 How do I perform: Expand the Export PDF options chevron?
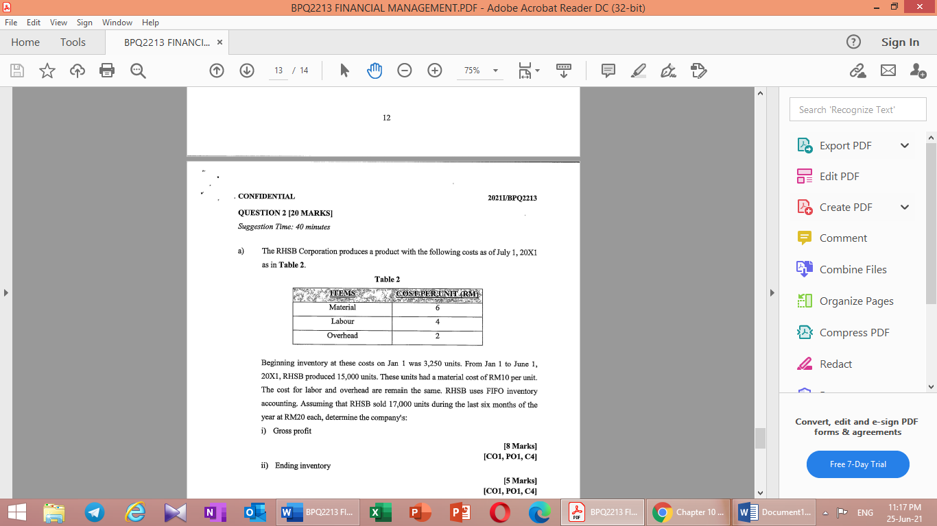click(x=905, y=145)
